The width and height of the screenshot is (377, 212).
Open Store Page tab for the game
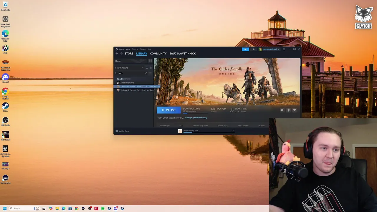(165, 125)
